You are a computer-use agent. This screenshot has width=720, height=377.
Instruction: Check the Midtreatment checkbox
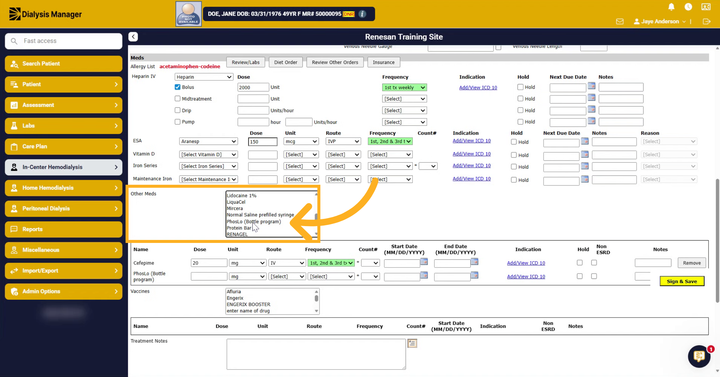[178, 98]
